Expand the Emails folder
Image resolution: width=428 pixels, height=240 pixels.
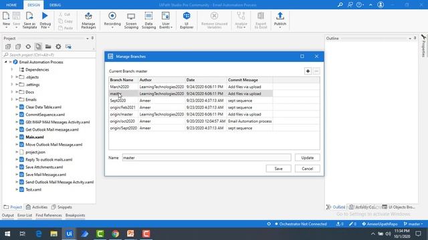(x=12, y=99)
